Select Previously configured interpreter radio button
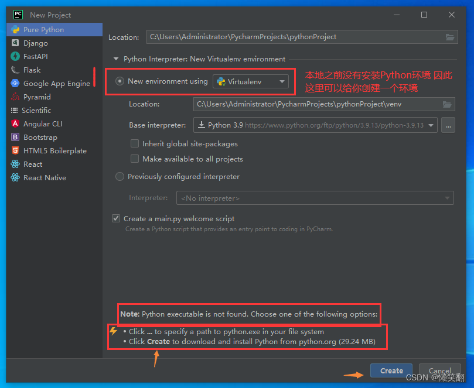Viewport: 474px width, 388px height. pyautogui.click(x=120, y=176)
